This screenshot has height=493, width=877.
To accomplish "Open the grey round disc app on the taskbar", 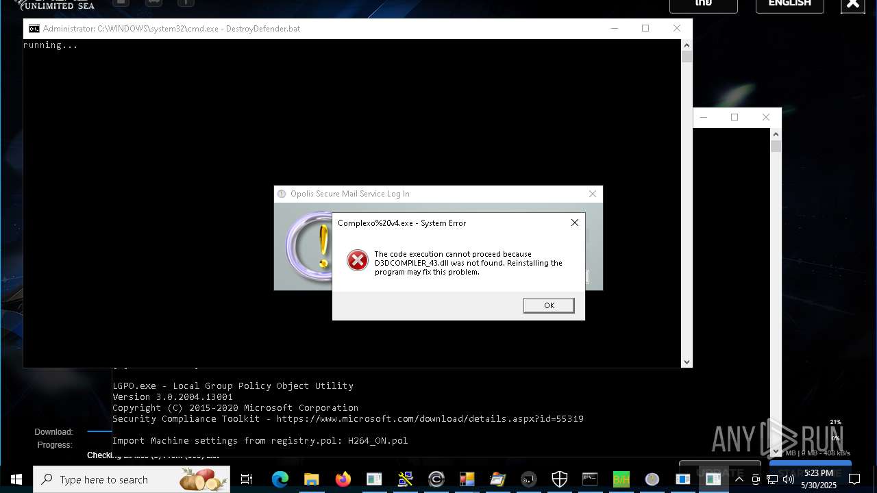I will [652, 479].
